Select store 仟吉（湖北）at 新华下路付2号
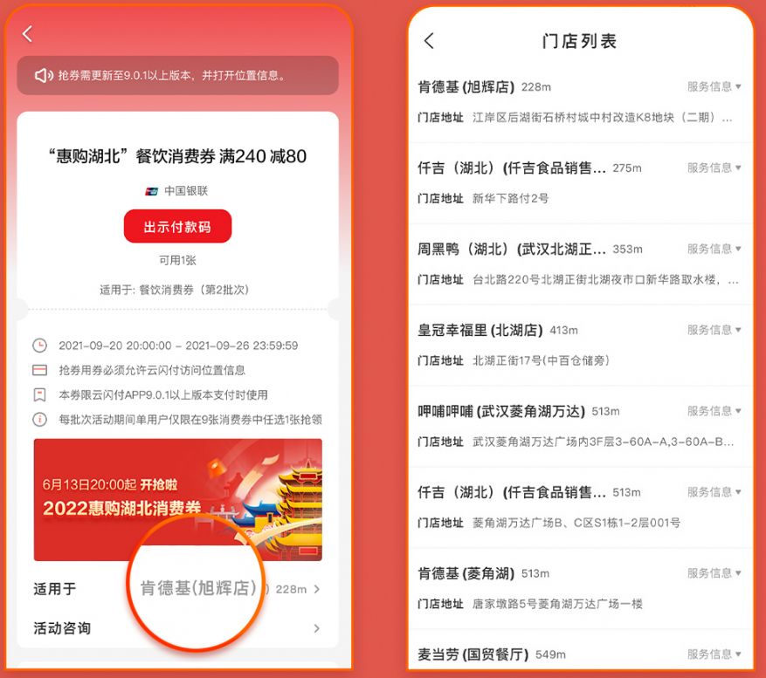Screen dimensions: 766x678 click(579, 183)
